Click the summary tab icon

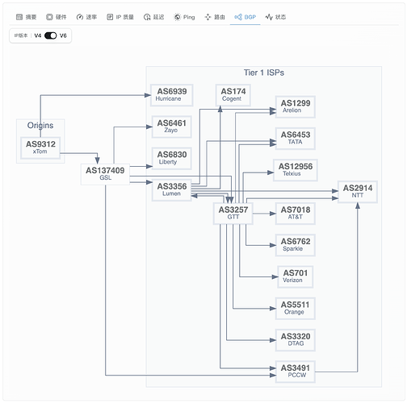click(19, 17)
